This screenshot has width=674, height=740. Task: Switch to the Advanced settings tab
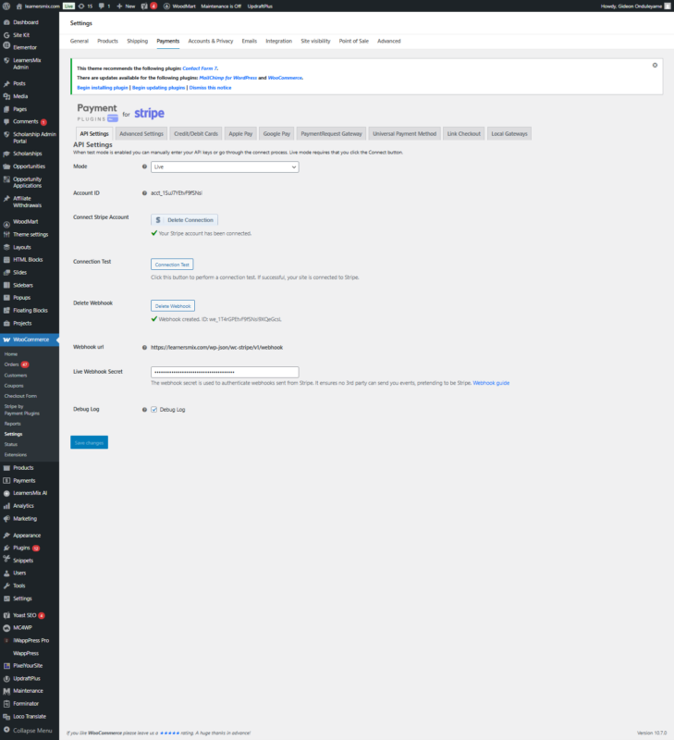click(x=389, y=41)
